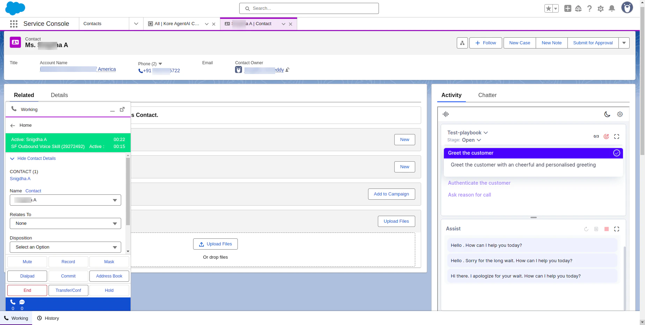Mark the Greet the customer step complete
The width and height of the screenshot is (645, 325).
click(616, 153)
